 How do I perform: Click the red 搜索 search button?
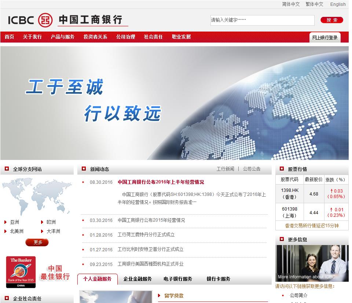click(332, 20)
